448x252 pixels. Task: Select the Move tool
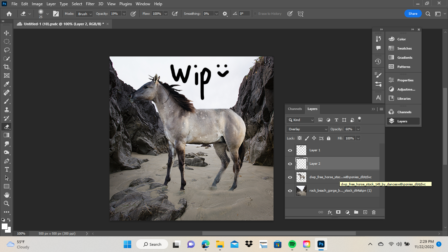(6, 33)
